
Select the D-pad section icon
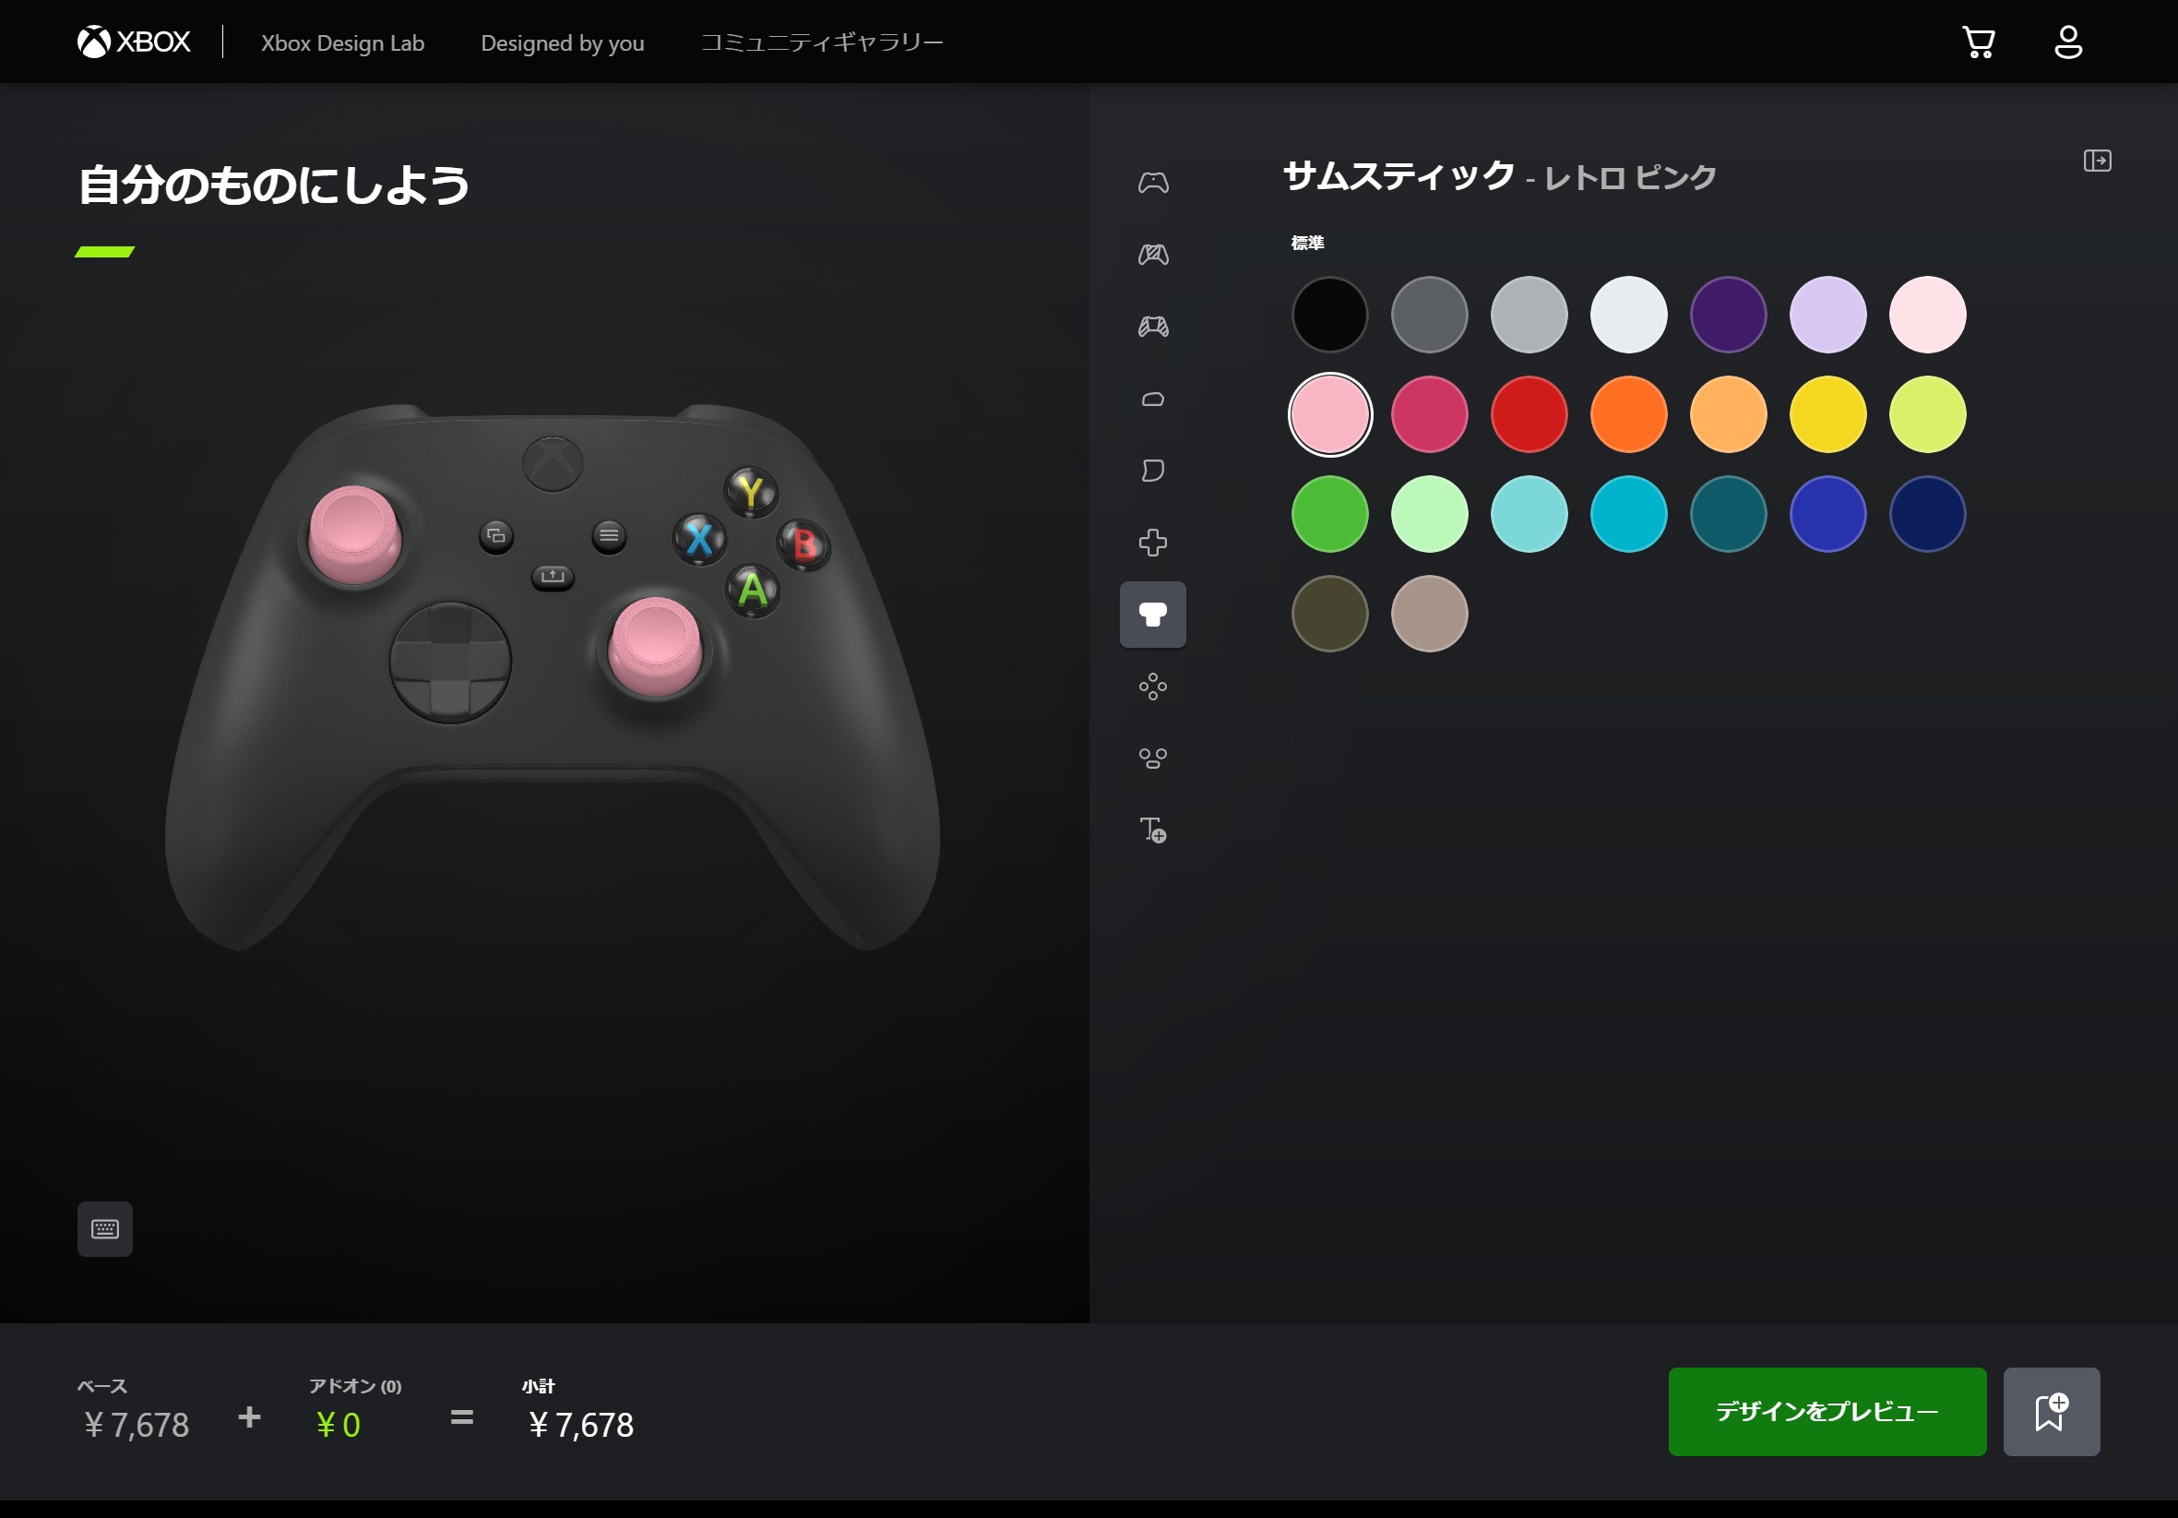1152,543
